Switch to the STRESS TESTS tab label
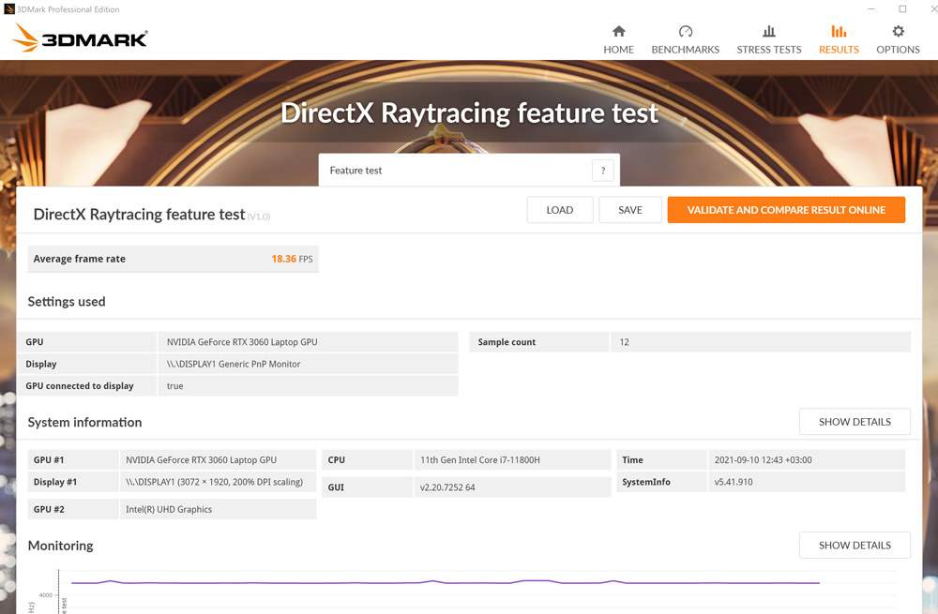938x614 pixels. (x=769, y=50)
